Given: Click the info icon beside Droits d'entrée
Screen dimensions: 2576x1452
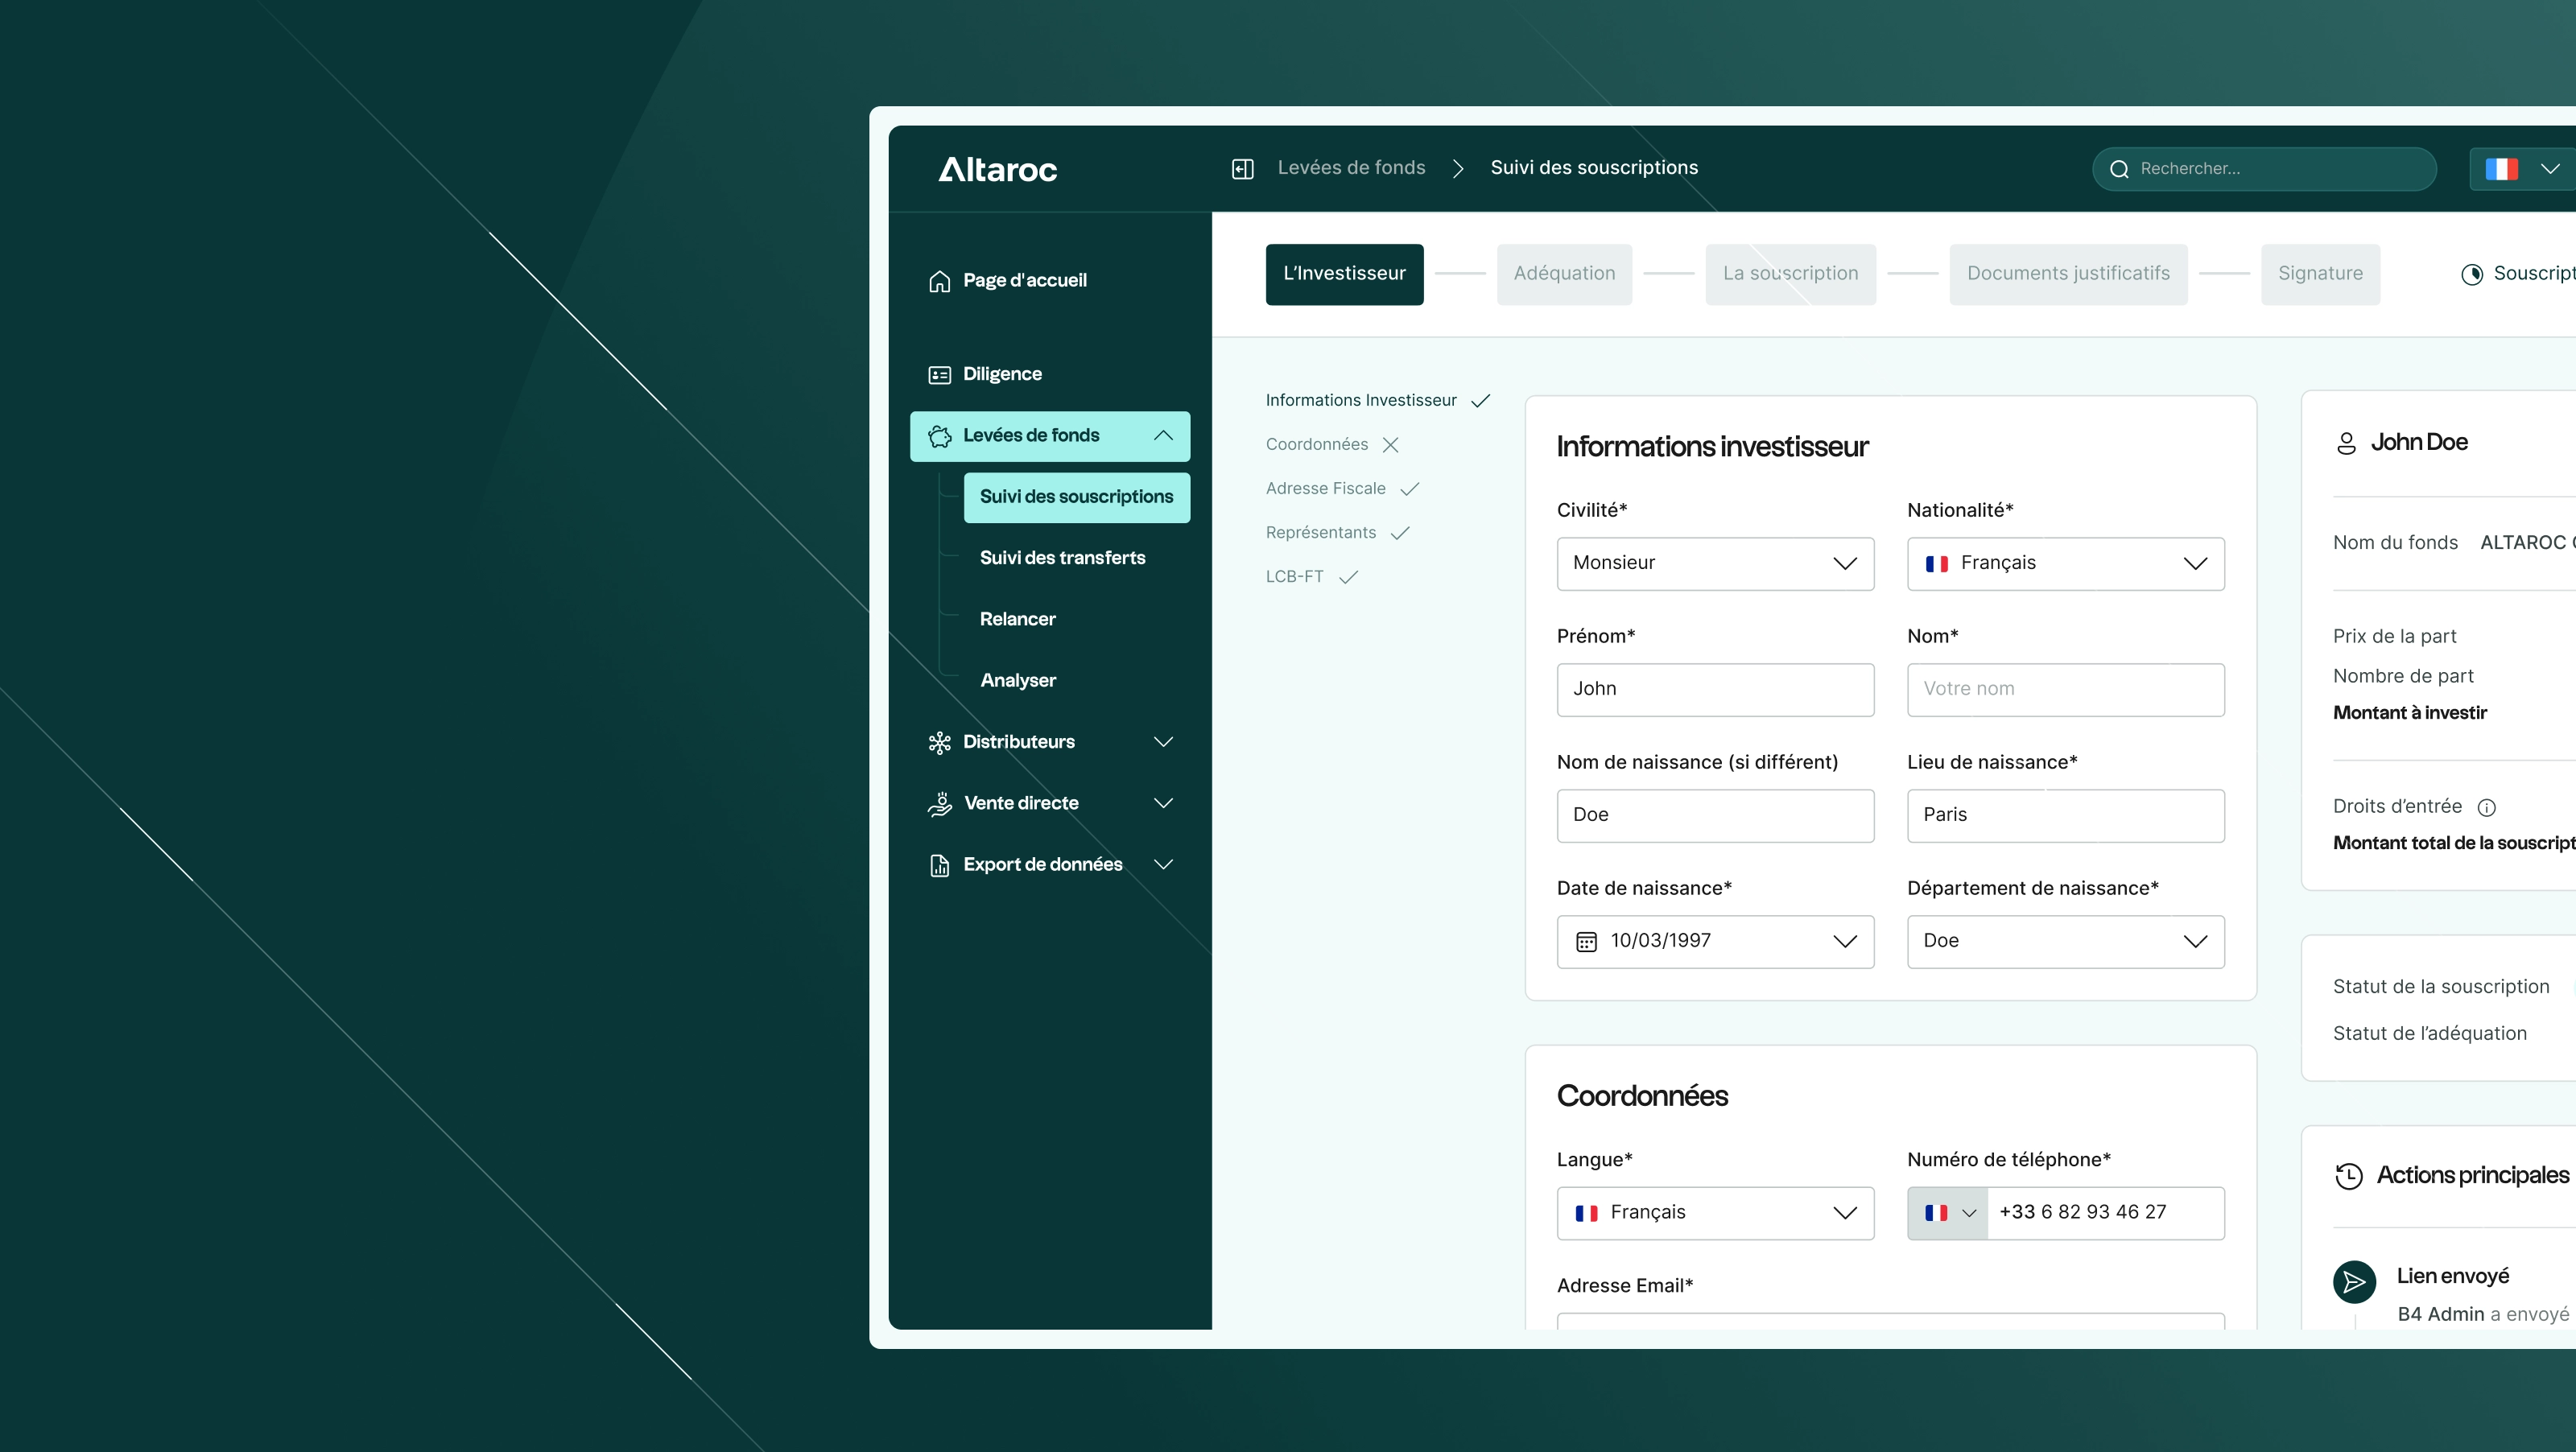Looking at the screenshot, I should (2486, 807).
